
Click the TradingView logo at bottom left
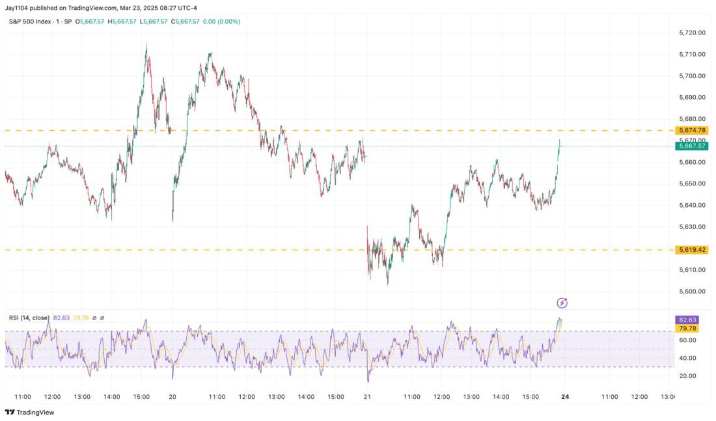29,412
